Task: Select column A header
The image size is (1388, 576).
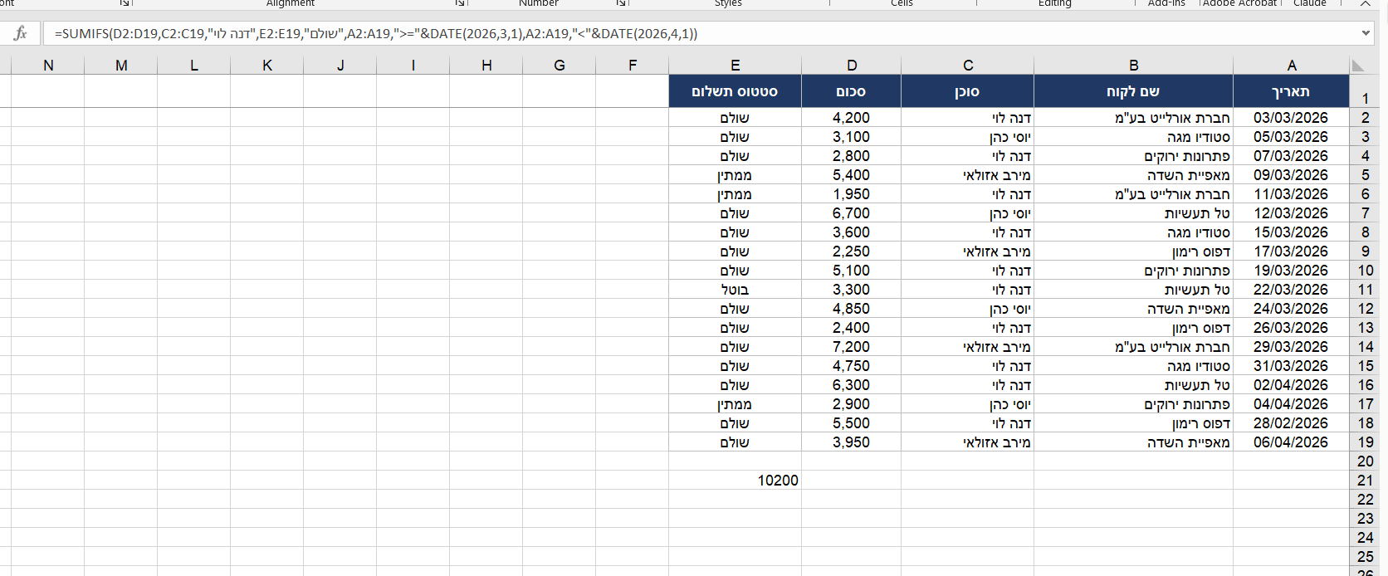Action: pos(1292,66)
